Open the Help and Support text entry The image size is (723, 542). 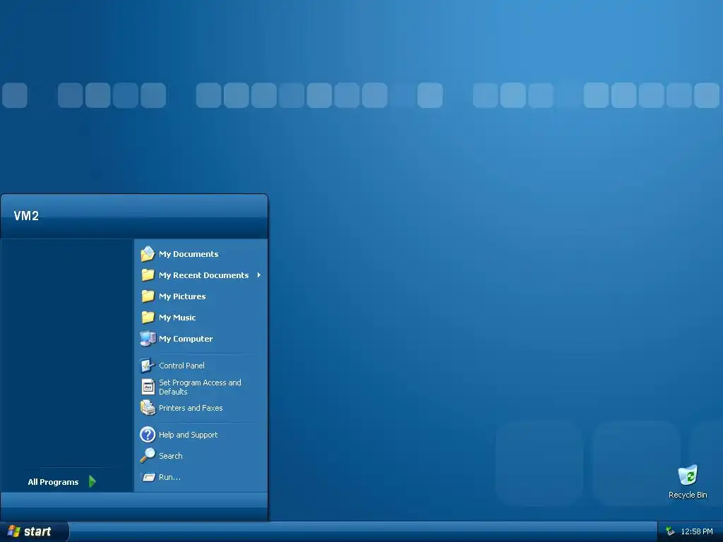[x=188, y=435]
